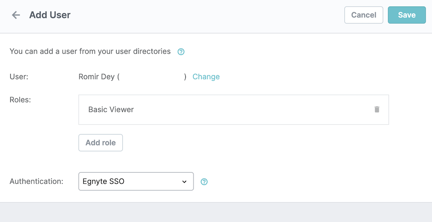Click the Authentication: field label
This screenshot has height=222, width=432.
(36, 181)
